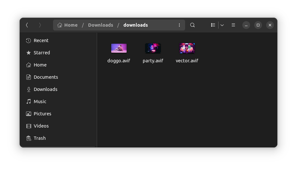This screenshot has width=297, height=169.
Task: Open Videos folder in sidebar
Action: [x=41, y=126]
